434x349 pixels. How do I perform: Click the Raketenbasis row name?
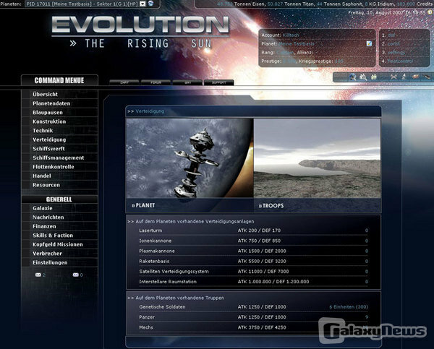[154, 261]
